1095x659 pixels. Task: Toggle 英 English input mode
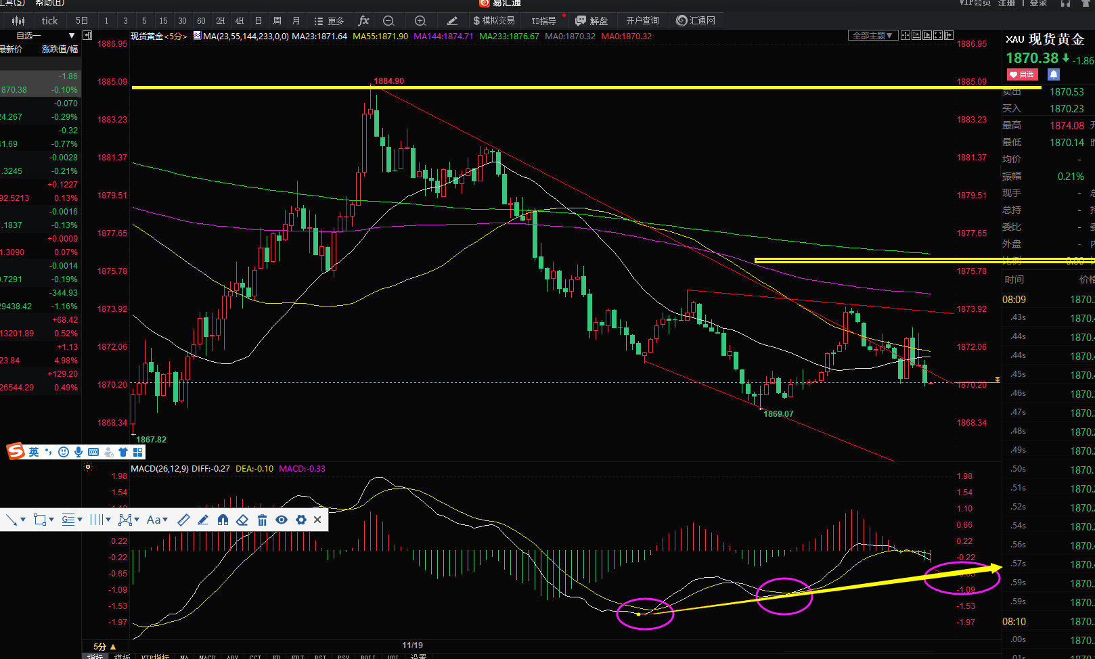click(x=34, y=452)
